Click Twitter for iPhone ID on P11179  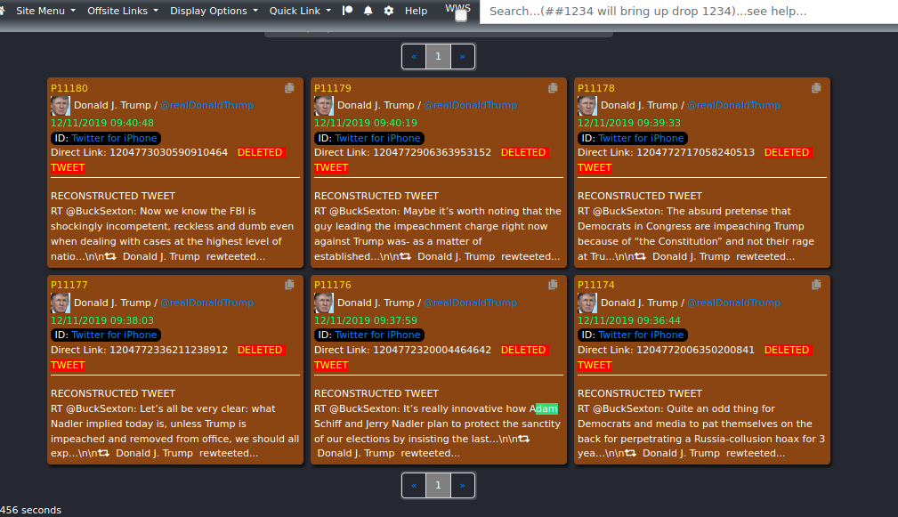pyautogui.click(x=377, y=138)
